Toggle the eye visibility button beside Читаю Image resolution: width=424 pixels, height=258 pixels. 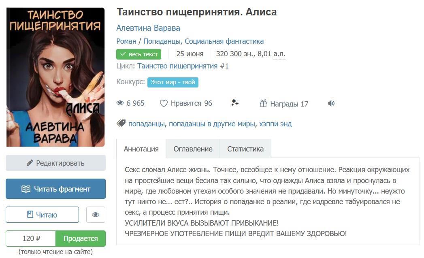tap(96, 215)
